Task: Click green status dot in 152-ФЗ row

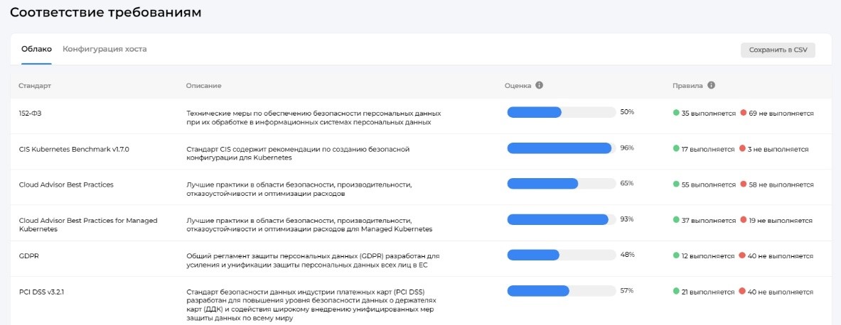Action: (676, 113)
